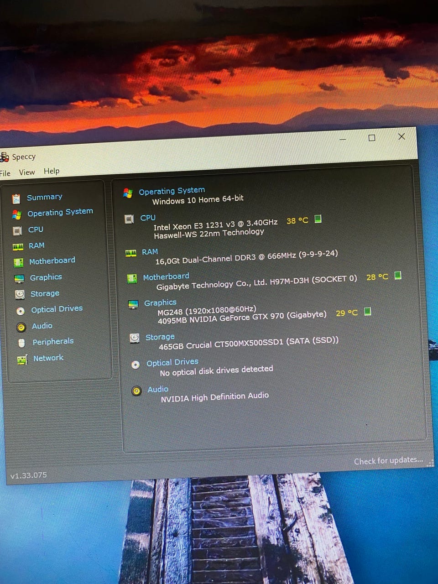438x584 pixels.
Task: Select Storage in the sidebar
Action: pos(45,293)
